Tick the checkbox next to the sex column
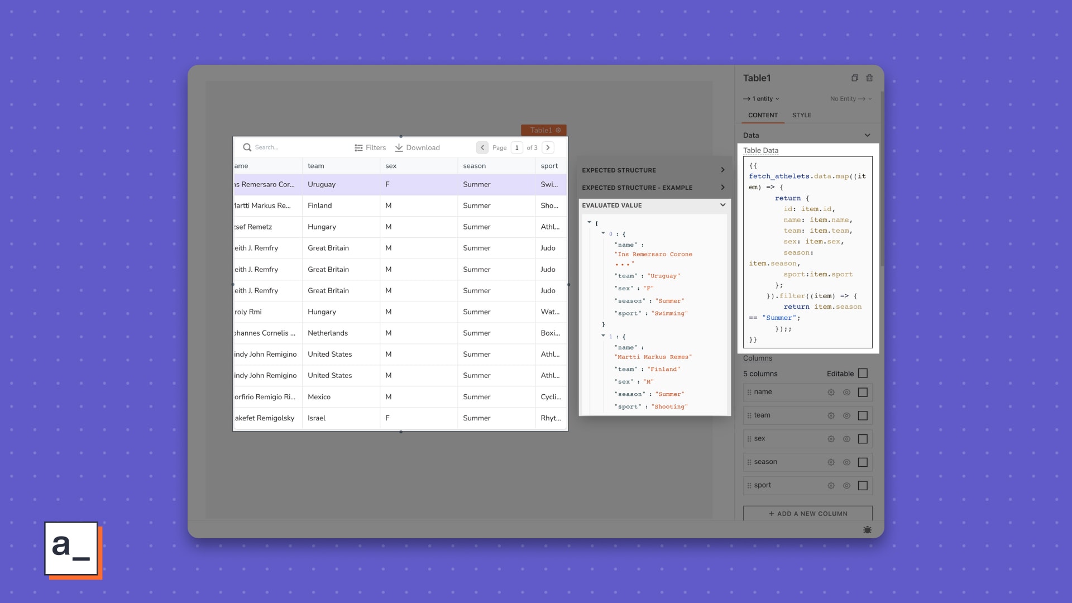The width and height of the screenshot is (1072, 603). [863, 439]
